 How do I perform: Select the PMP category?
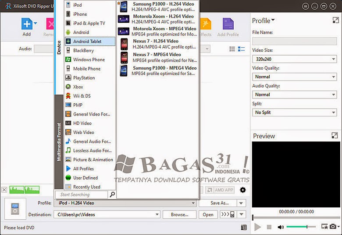tap(90, 105)
